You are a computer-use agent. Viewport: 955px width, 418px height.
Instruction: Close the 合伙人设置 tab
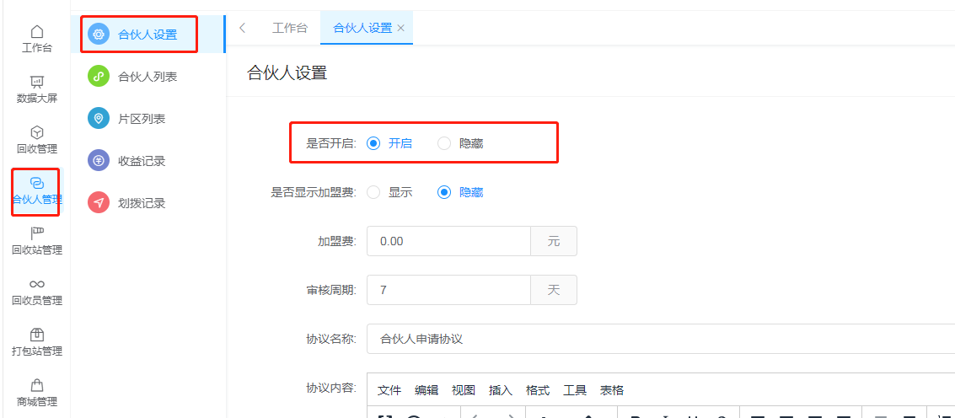(400, 28)
